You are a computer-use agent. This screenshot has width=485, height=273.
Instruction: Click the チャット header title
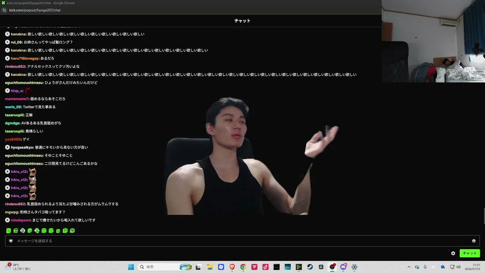coord(242,21)
